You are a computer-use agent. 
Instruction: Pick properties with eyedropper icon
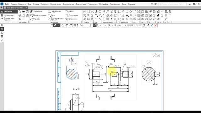point(148,25)
